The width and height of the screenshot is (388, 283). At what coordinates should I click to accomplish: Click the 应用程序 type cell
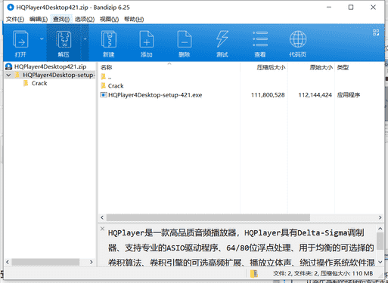point(349,95)
